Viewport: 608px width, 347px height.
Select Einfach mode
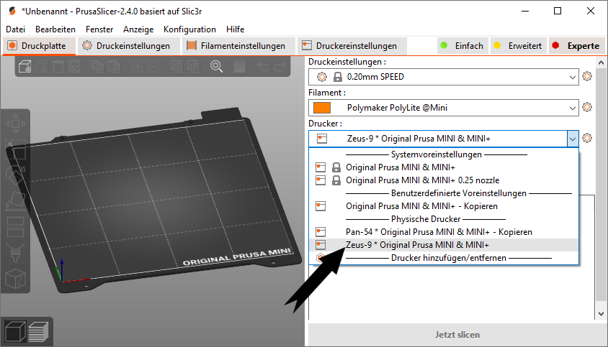(462, 46)
